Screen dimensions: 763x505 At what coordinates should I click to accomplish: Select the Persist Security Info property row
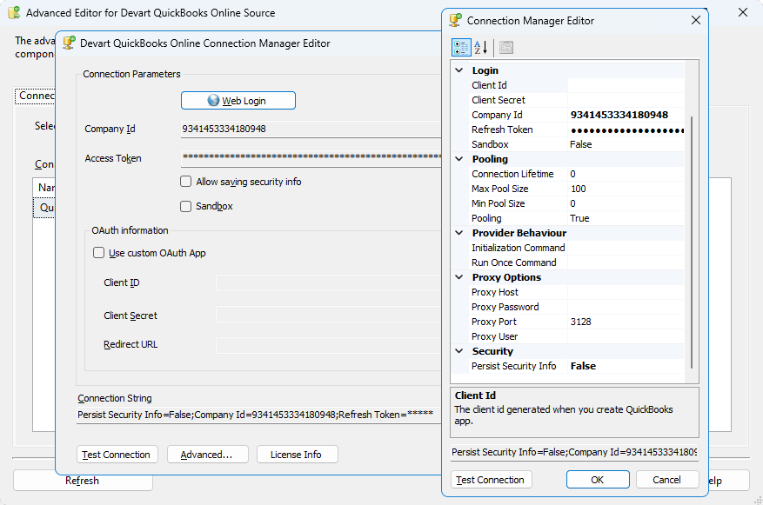514,366
